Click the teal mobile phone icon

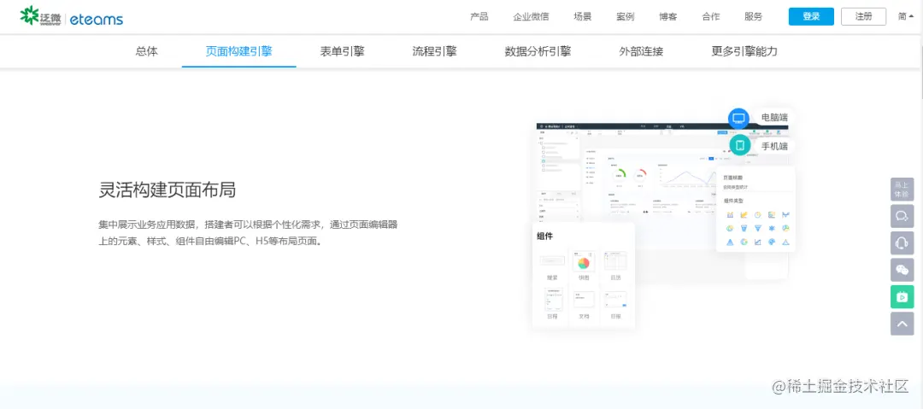(x=740, y=145)
